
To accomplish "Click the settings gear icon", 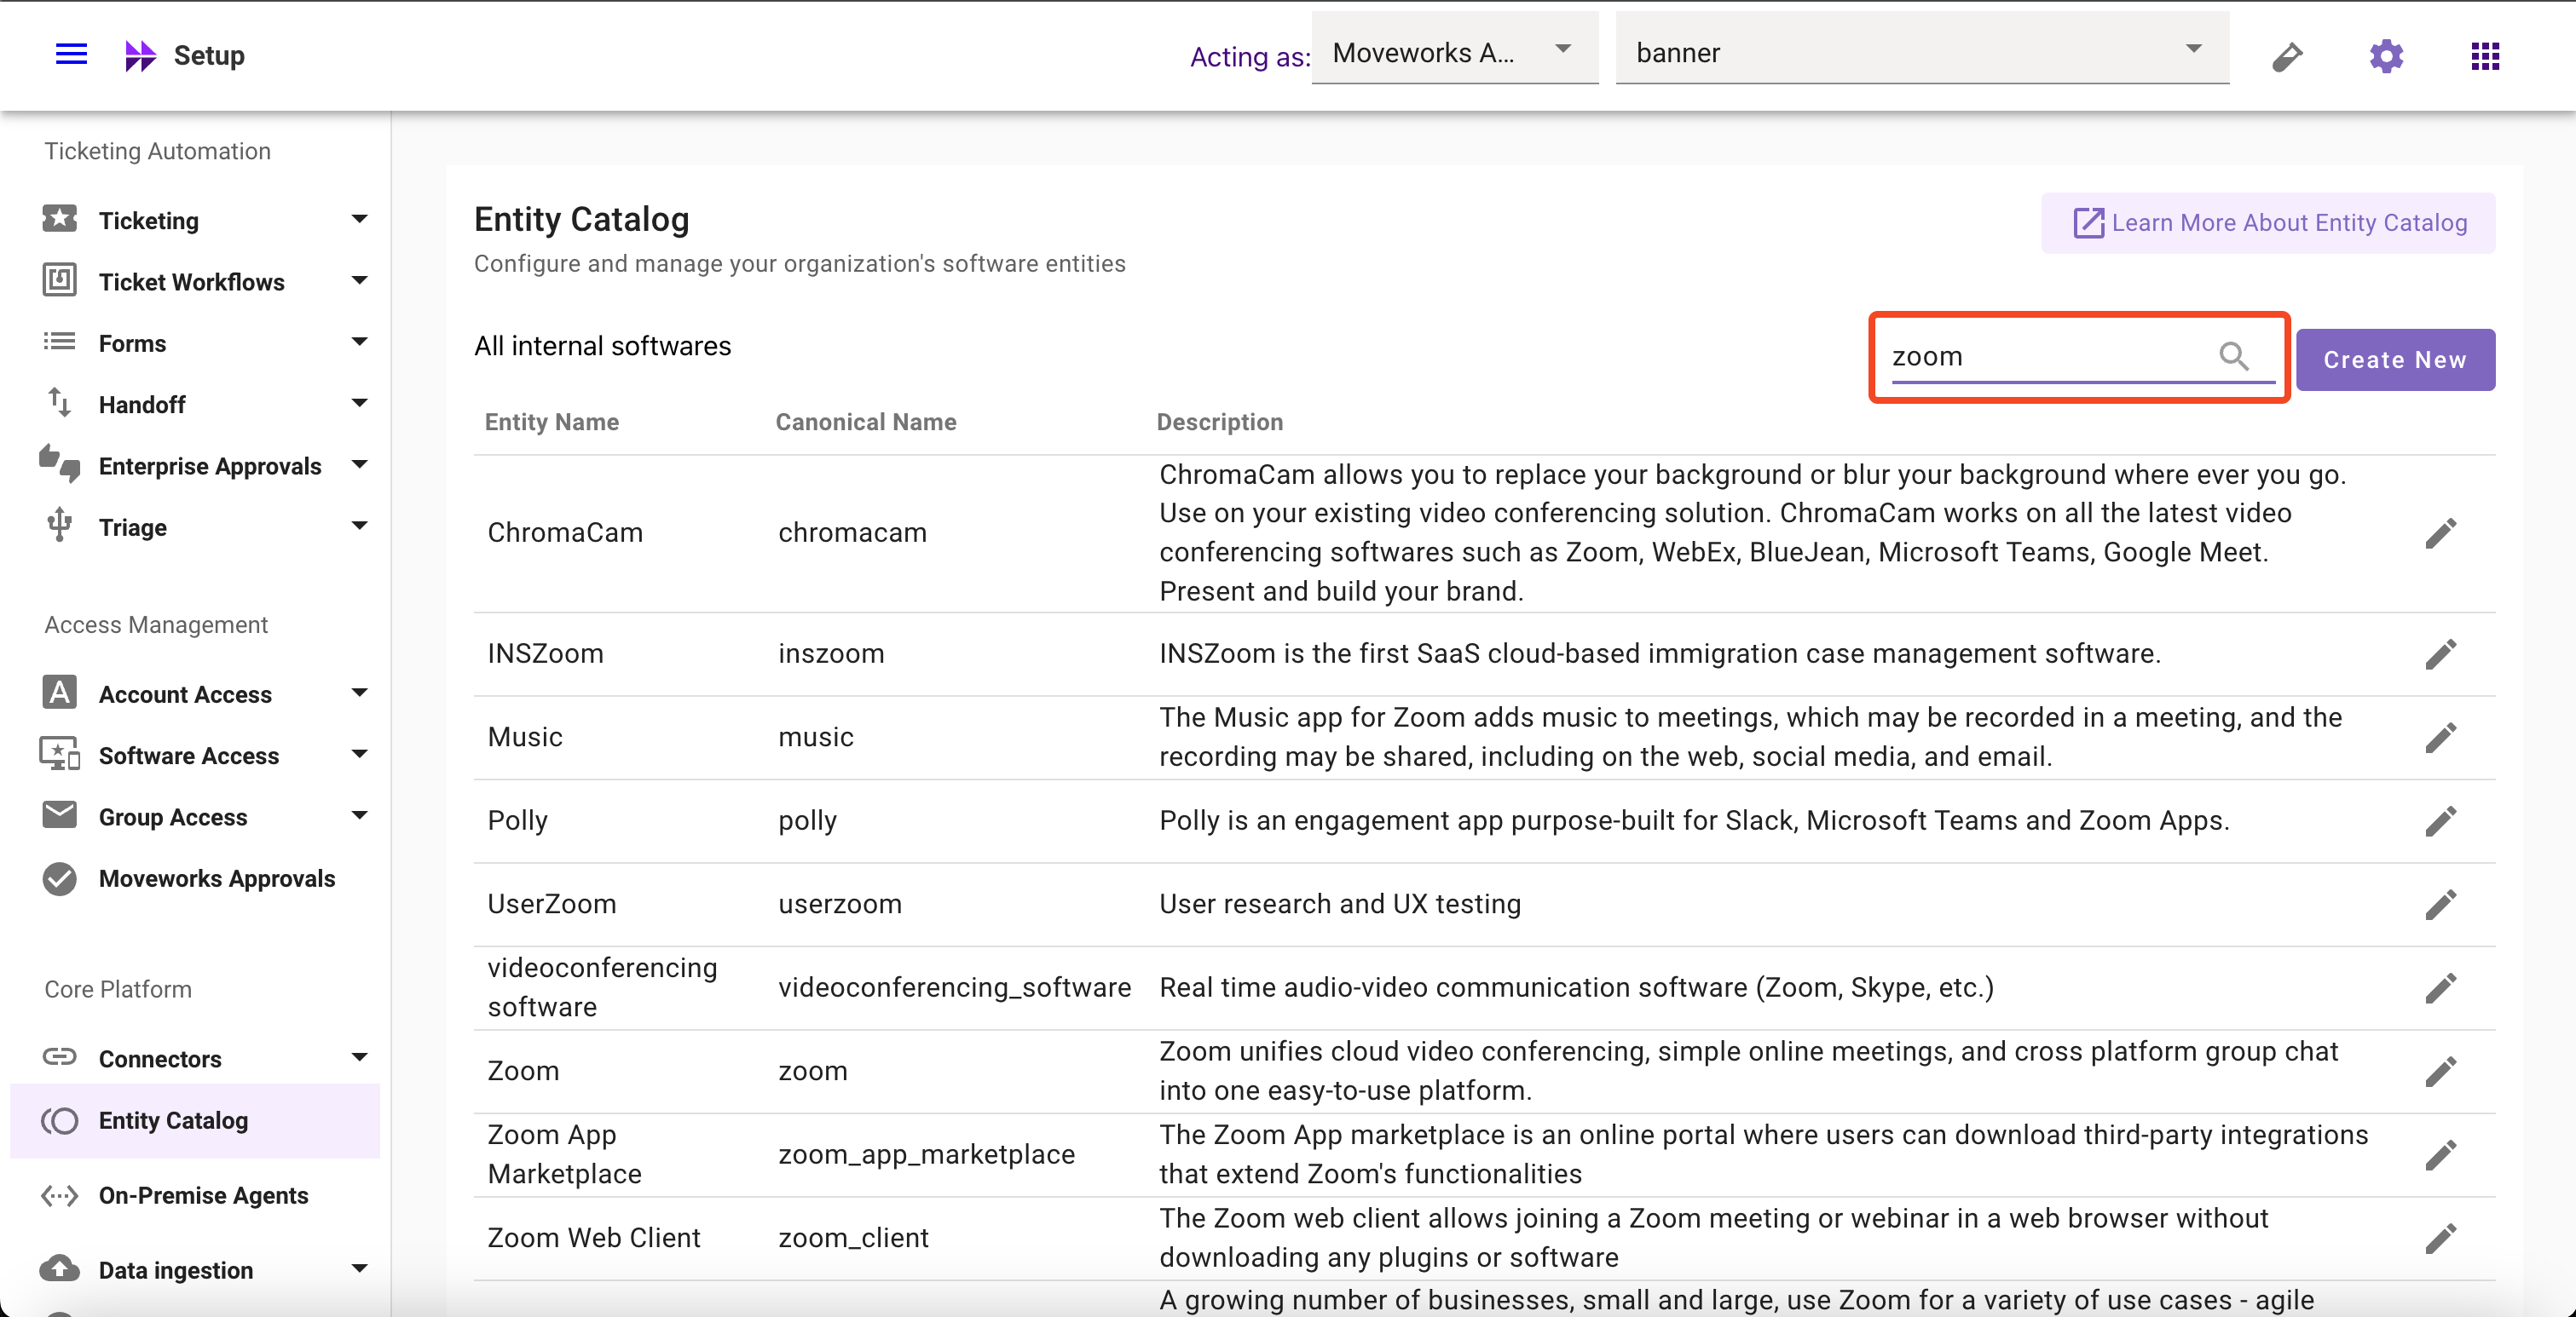I will click(x=2386, y=56).
